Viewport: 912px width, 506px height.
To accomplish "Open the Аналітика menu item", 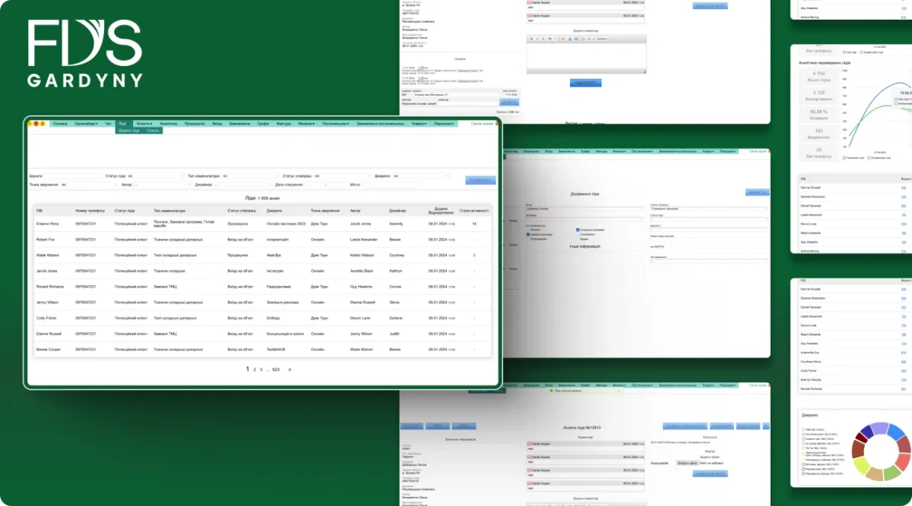I will (169, 124).
